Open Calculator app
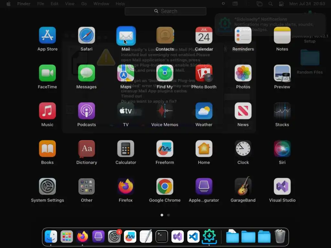This screenshot has width=331, height=248. 126,149
